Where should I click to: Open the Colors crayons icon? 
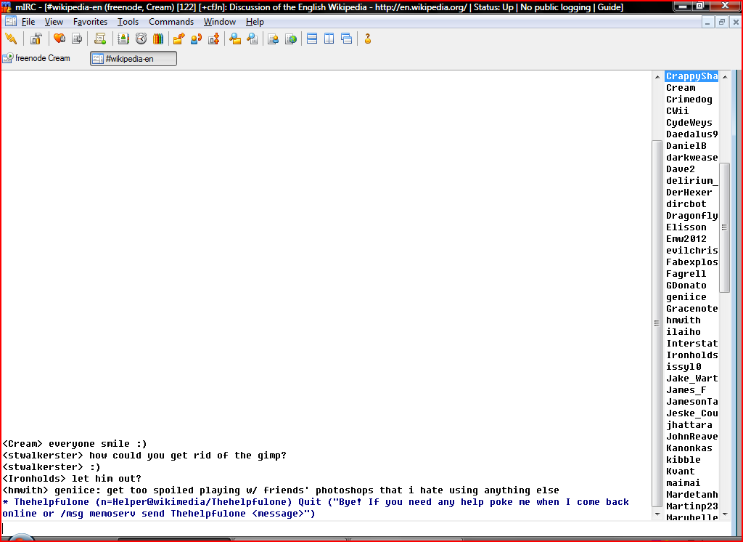pos(158,39)
